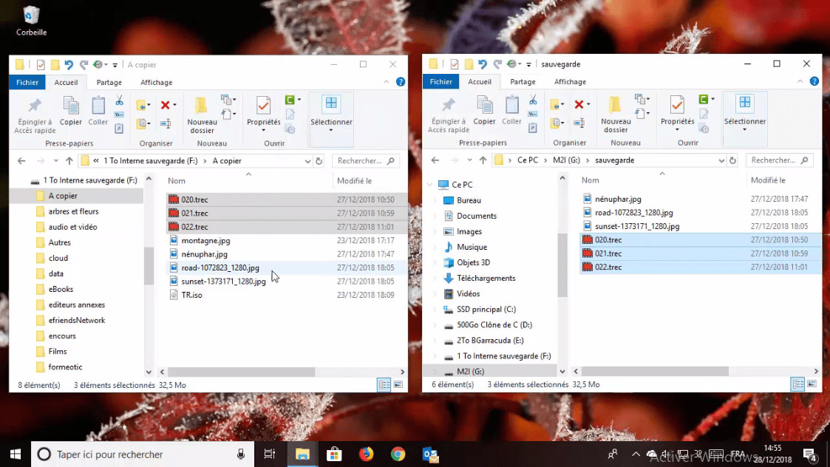Switch to details view using the status bar icon

(x=384, y=384)
